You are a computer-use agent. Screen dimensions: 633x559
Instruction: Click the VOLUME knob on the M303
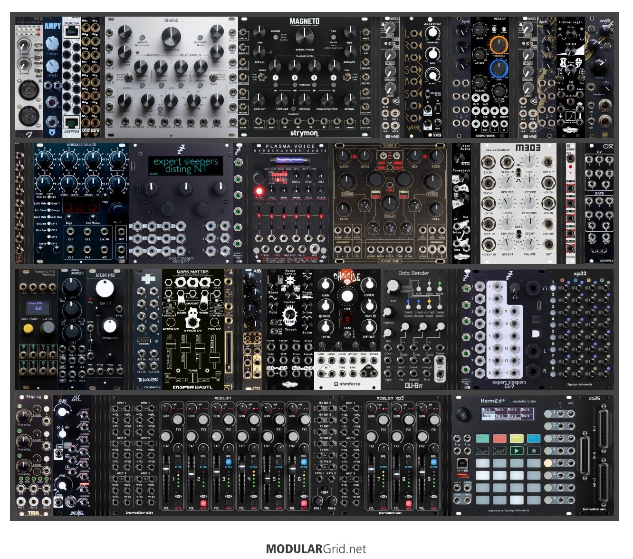coord(529,245)
